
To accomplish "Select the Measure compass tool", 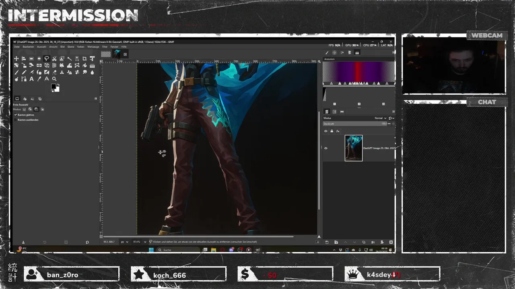I will (x=47, y=79).
